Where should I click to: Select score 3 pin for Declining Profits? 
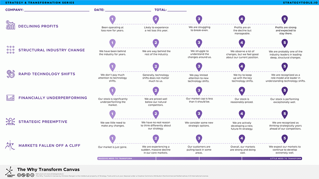(x=199, y=19)
